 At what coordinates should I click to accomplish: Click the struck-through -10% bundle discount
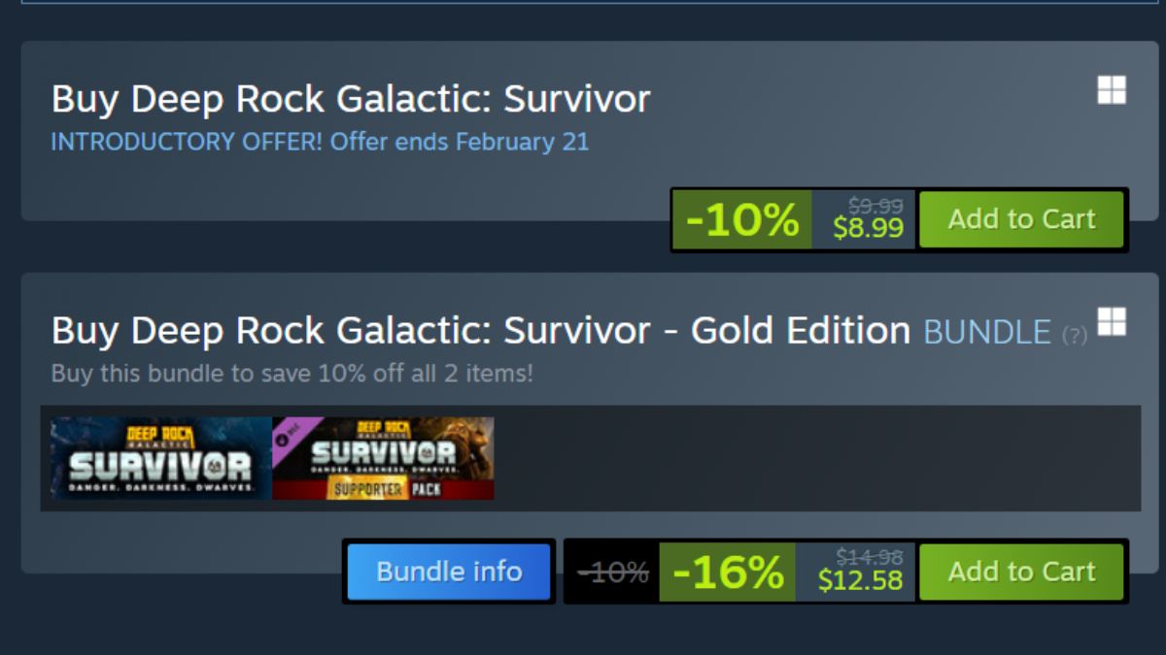click(612, 573)
